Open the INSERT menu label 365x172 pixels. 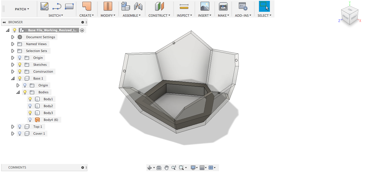[x=205, y=16]
